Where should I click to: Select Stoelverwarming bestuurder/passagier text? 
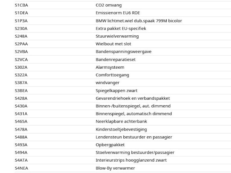coord(135,152)
